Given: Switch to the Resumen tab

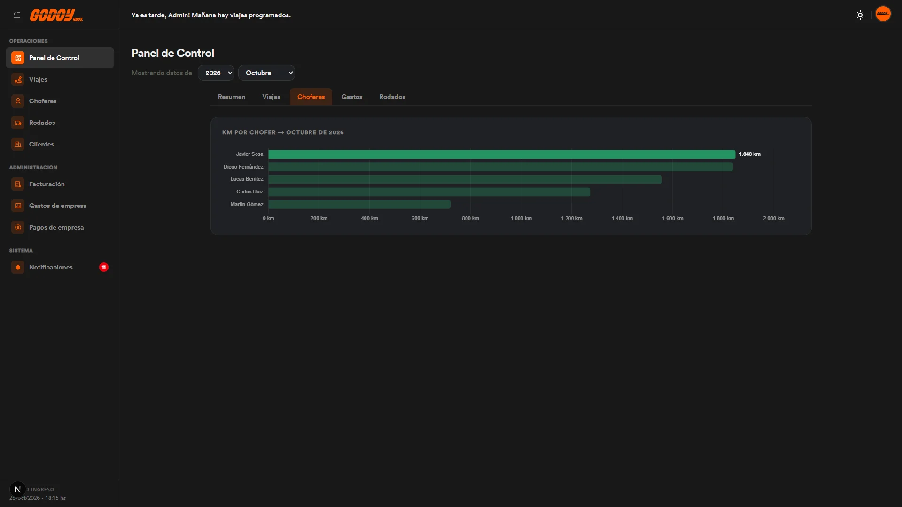Looking at the screenshot, I should pyautogui.click(x=232, y=97).
